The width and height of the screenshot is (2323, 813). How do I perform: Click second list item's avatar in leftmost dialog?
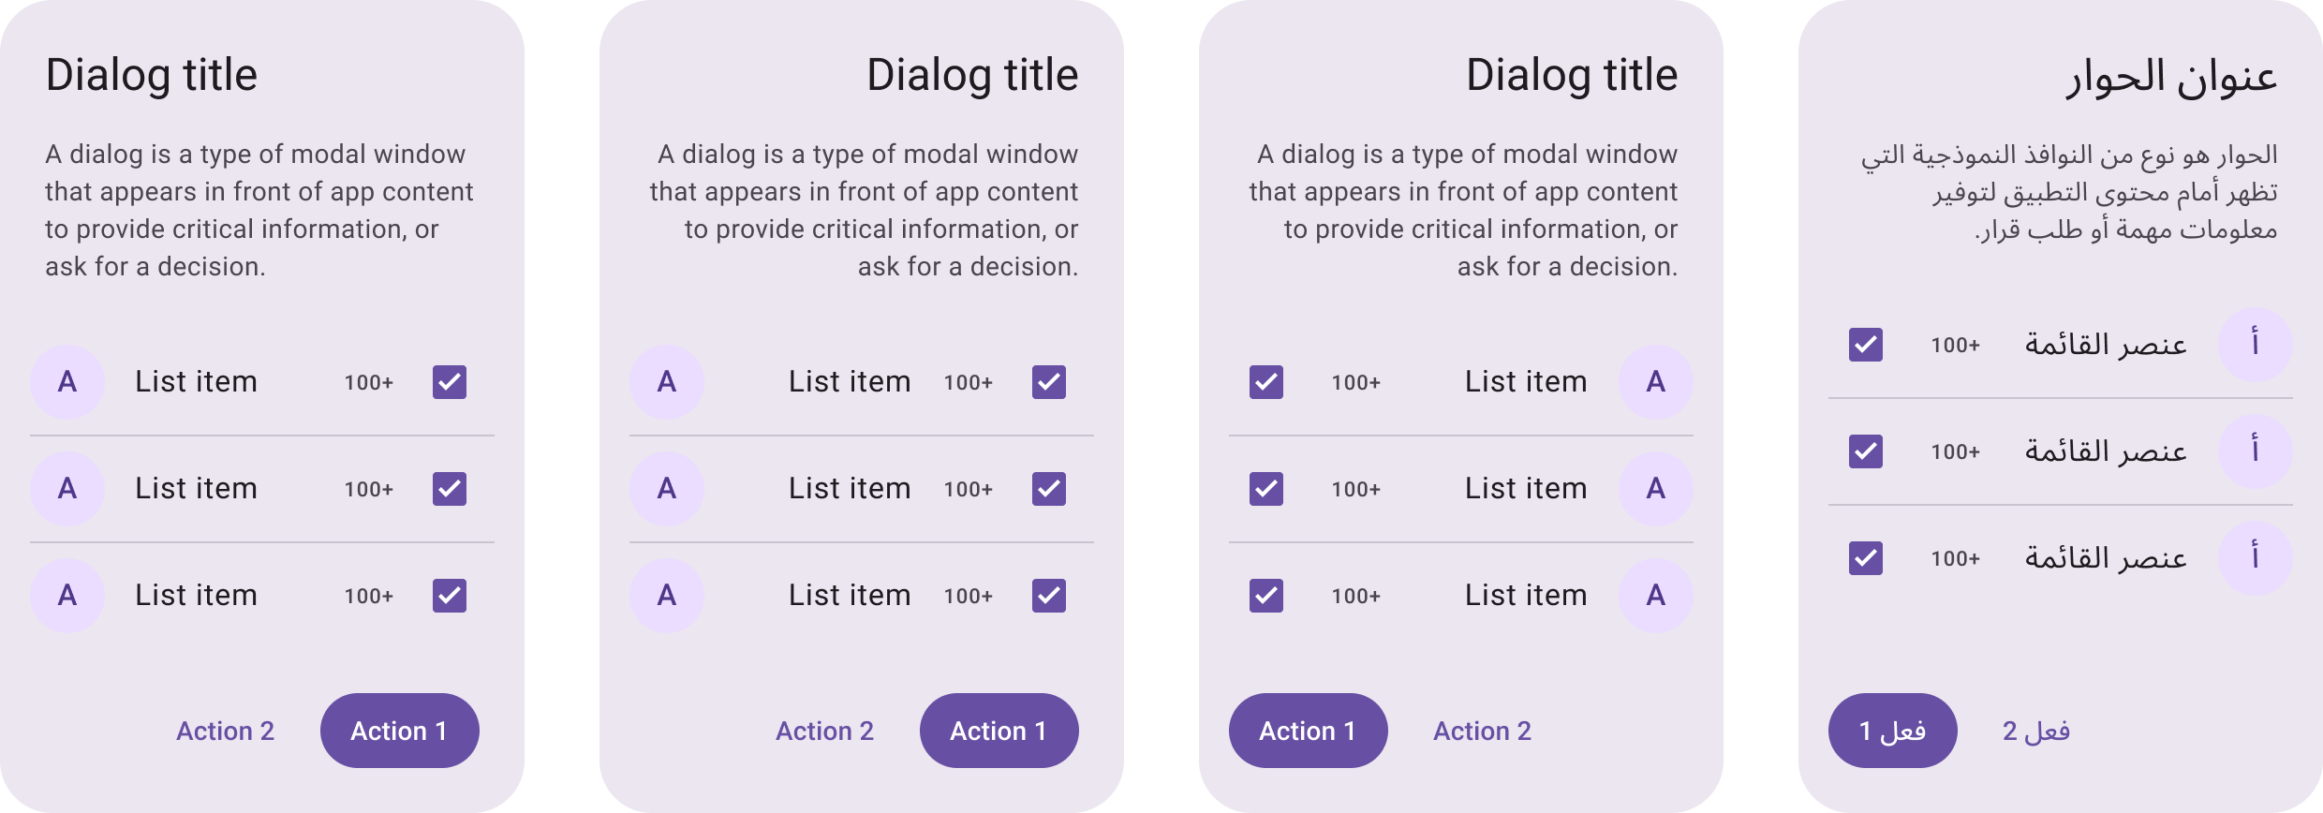pyautogui.click(x=67, y=489)
